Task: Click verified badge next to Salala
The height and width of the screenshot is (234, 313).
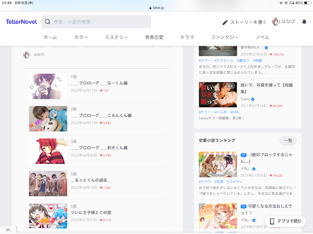Action: pyautogui.click(x=252, y=99)
